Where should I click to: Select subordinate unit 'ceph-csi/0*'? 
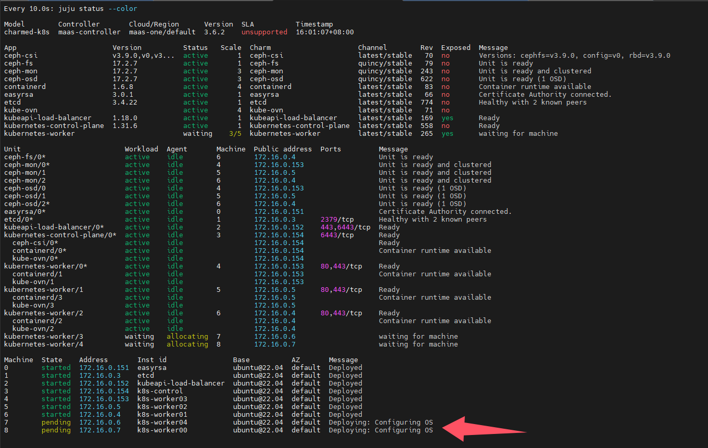point(35,243)
